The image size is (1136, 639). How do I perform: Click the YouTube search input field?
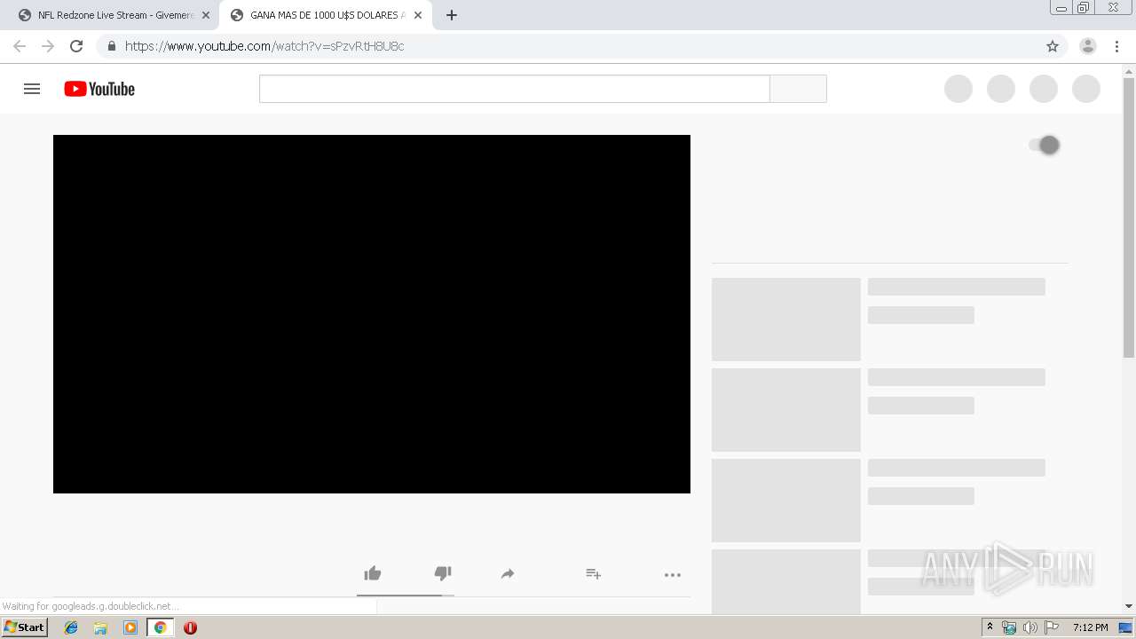(515, 89)
